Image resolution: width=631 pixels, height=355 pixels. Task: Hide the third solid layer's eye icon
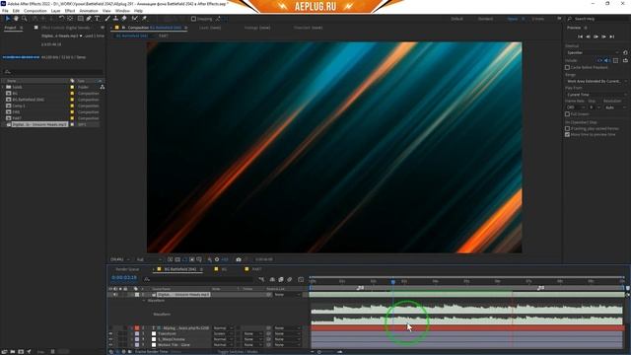[x=110, y=339]
